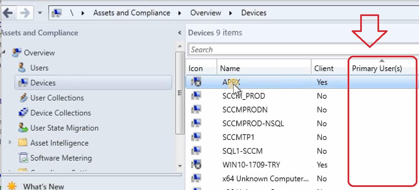419x190 pixels.
Task: Click the device icon for SCCM_PROD
Action: [196, 95]
